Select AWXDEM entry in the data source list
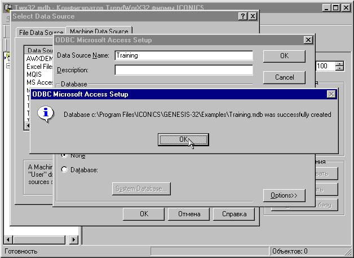 pyautogui.click(x=39, y=59)
